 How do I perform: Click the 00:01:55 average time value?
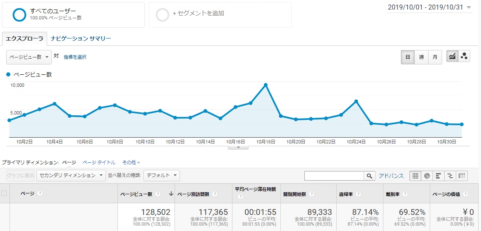click(261, 212)
